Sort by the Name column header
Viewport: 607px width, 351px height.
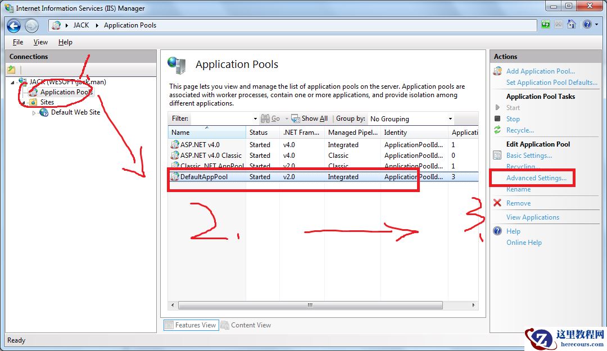point(207,133)
